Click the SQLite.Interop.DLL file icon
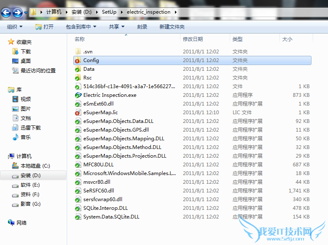This screenshot has width=328, height=245. tap(78, 208)
